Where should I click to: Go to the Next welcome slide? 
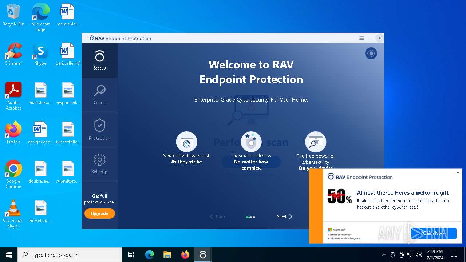click(x=284, y=217)
